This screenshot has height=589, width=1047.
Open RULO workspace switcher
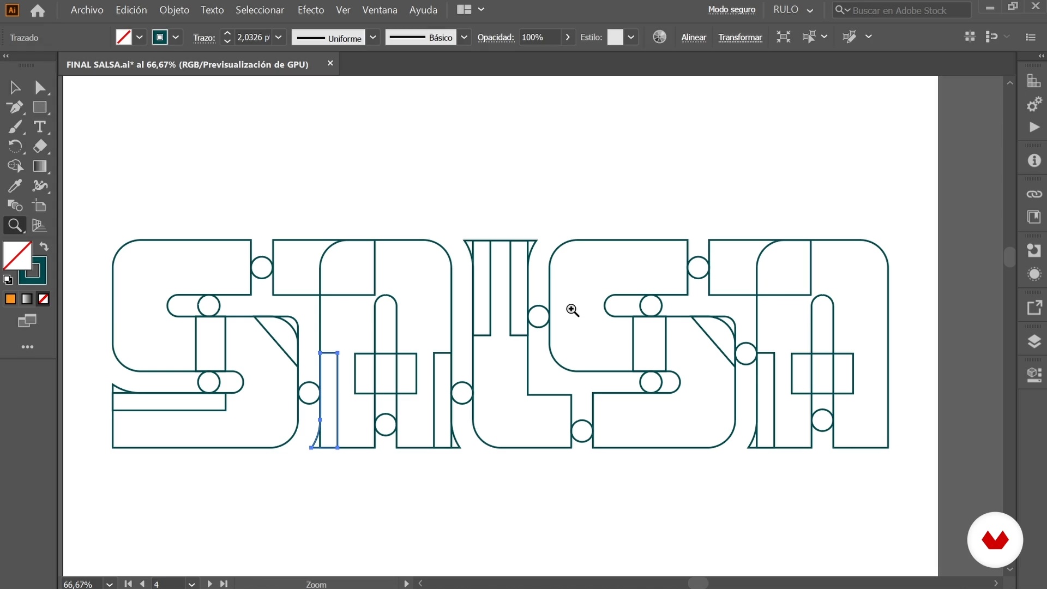(793, 10)
